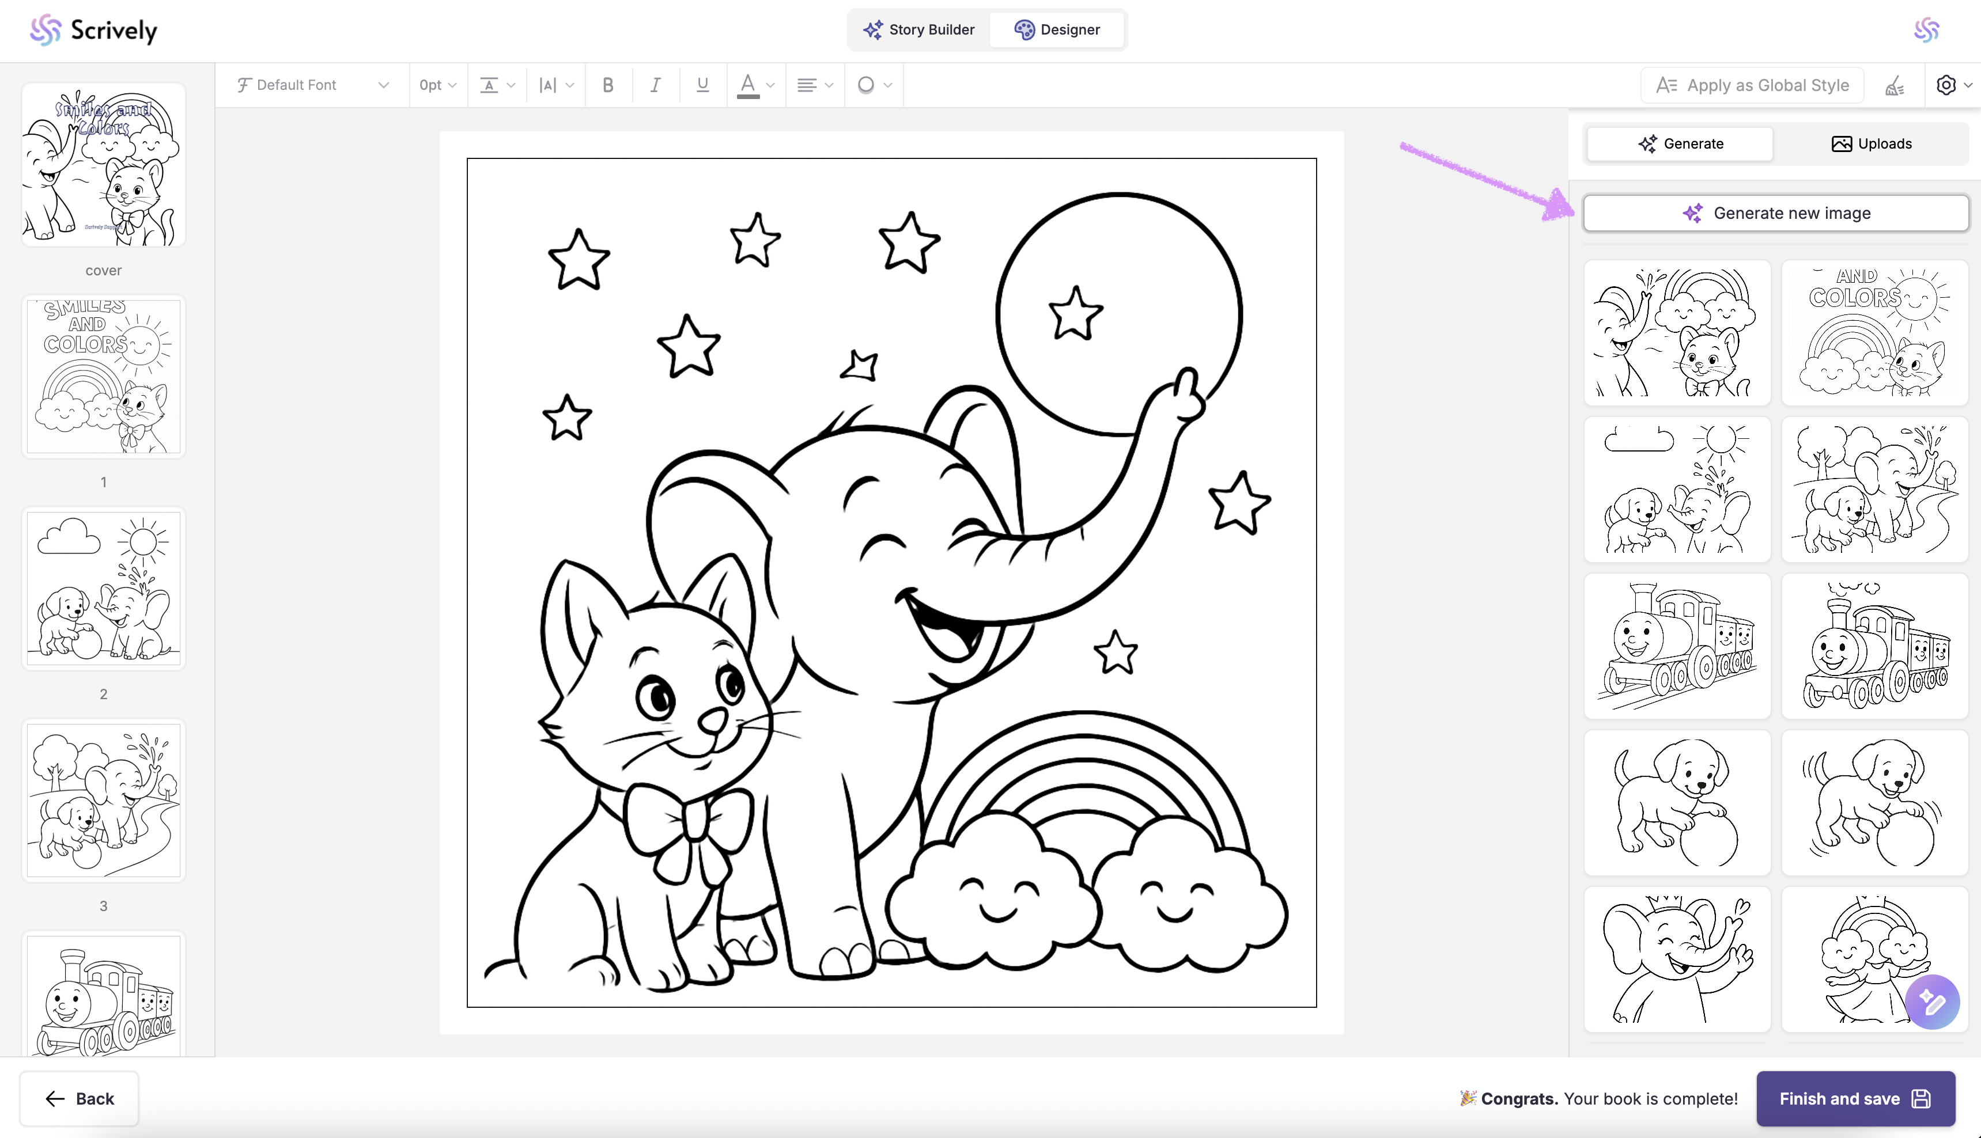Switch to the Story Builder tab

pos(918,30)
